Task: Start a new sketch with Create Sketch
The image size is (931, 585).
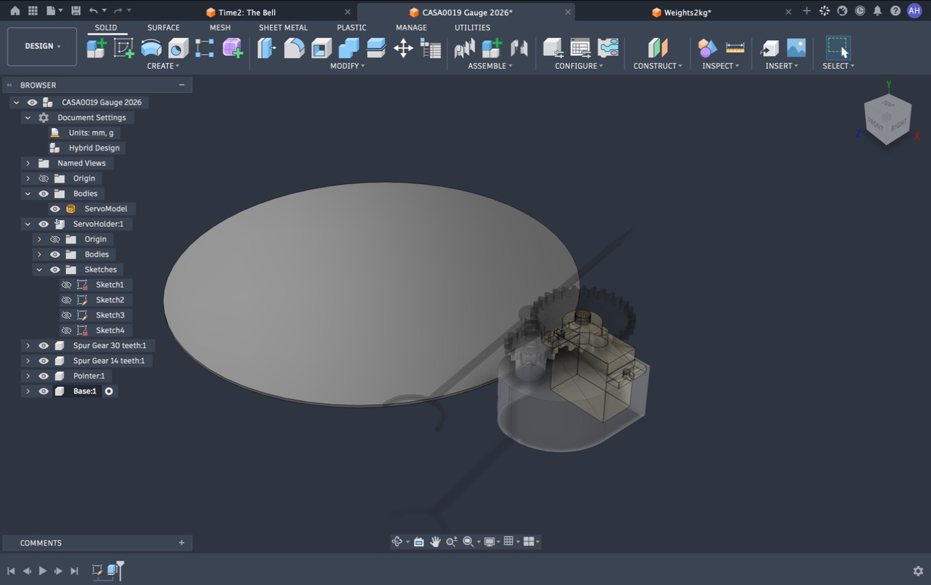Action: point(123,48)
